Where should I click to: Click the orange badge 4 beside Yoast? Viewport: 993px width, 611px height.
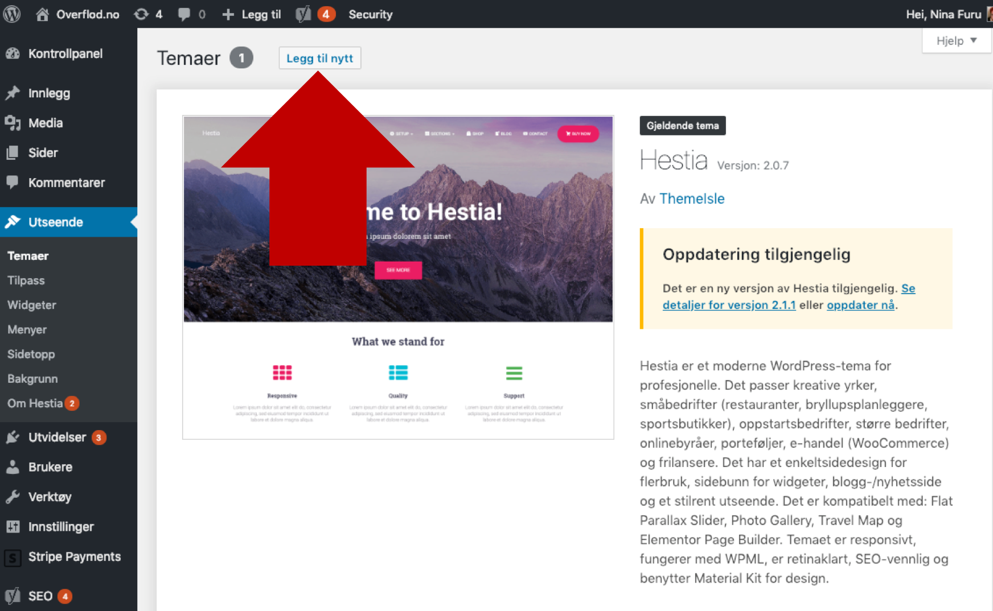(326, 14)
